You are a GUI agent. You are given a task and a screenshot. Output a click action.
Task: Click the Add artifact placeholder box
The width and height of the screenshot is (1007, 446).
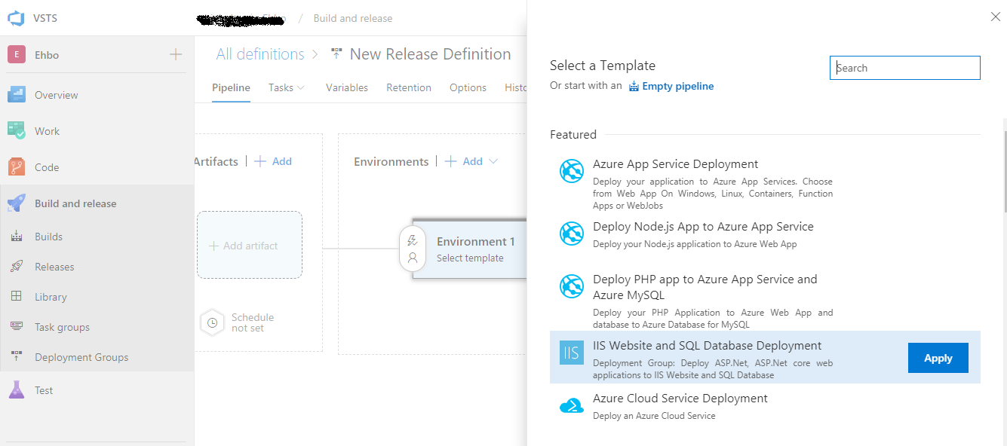tap(250, 245)
